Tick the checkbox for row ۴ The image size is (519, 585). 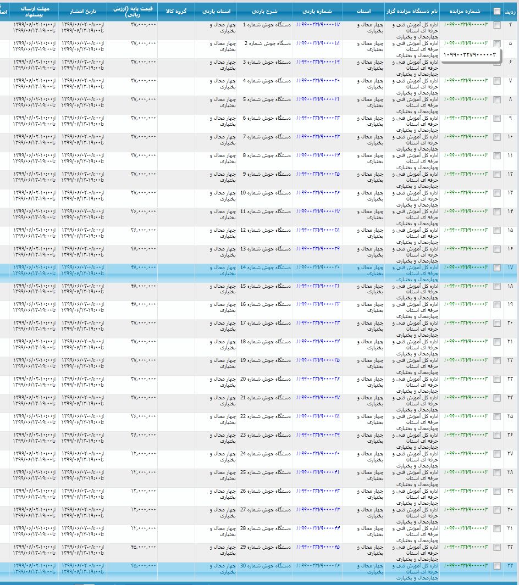click(497, 25)
